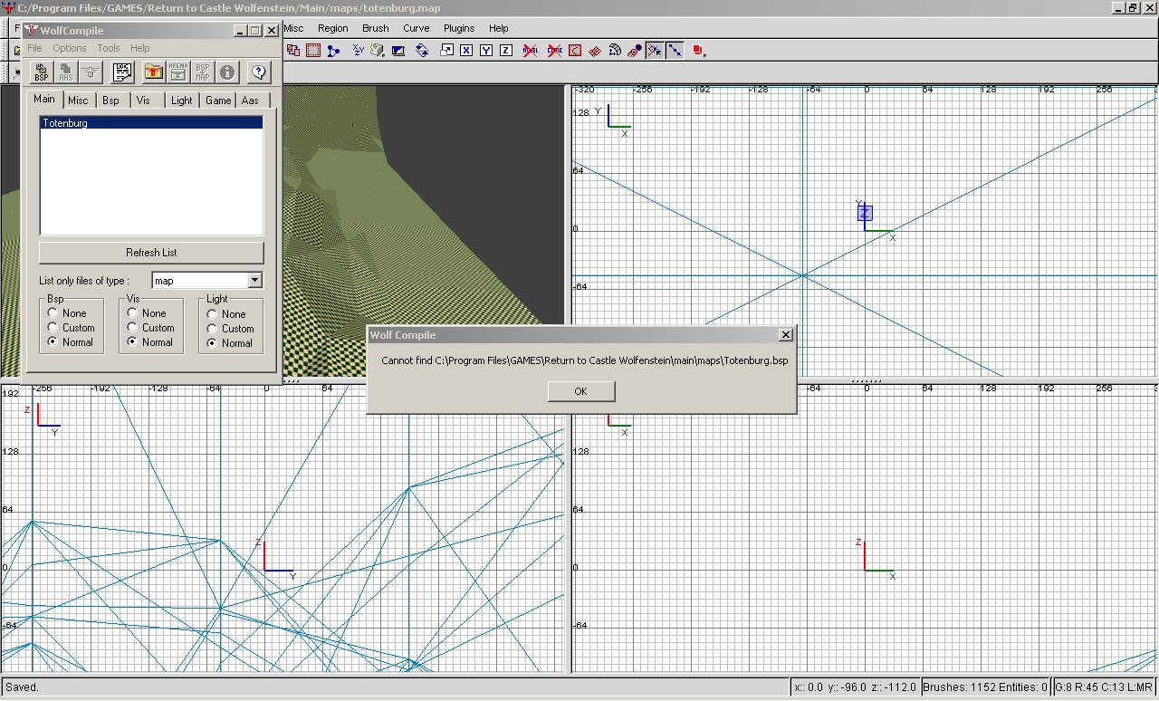This screenshot has width=1159, height=701.
Task: Select Custom under the Light group
Action: [212, 329]
